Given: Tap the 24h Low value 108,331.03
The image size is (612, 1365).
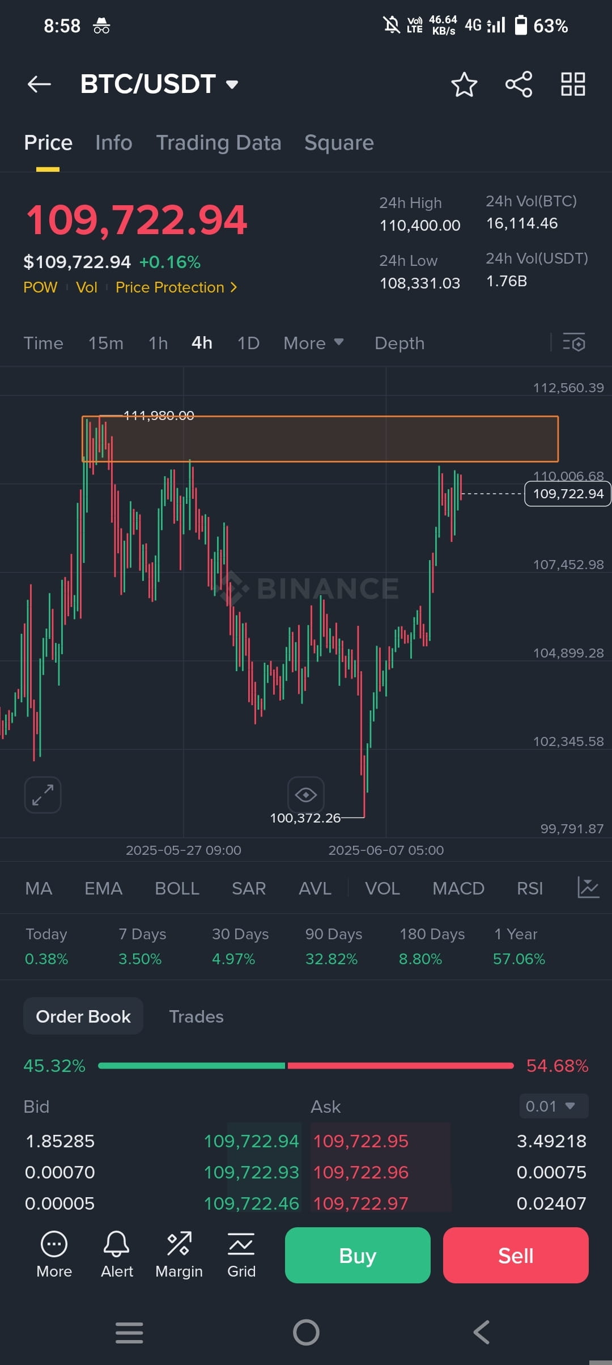Looking at the screenshot, I should pyautogui.click(x=420, y=283).
